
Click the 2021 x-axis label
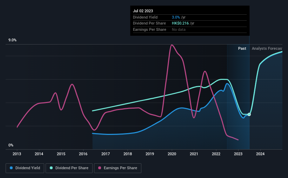pos(194,154)
